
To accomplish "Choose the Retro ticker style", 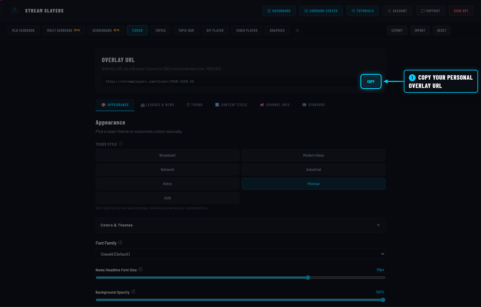I will (x=167, y=184).
